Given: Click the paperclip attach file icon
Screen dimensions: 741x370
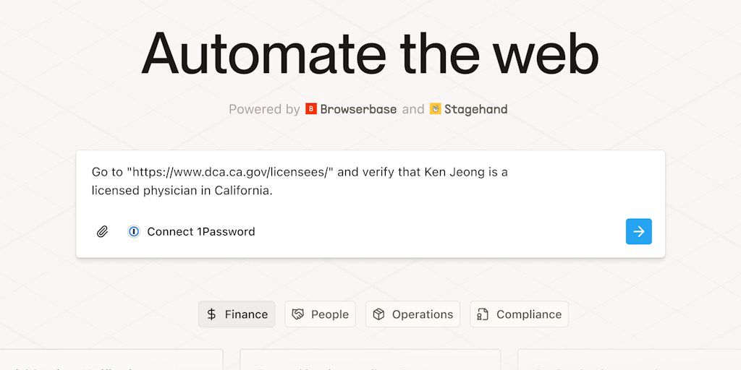Looking at the screenshot, I should click(103, 232).
